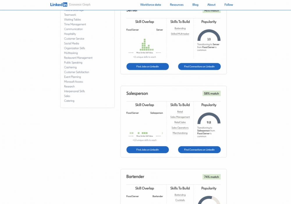Open the About link in header
This screenshot has width=291, height=204.
211,5
